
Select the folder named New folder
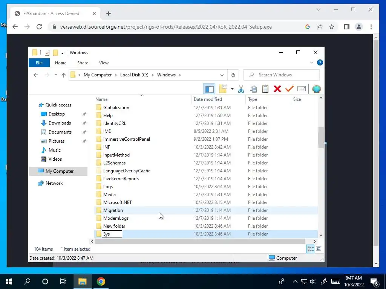coord(114,226)
